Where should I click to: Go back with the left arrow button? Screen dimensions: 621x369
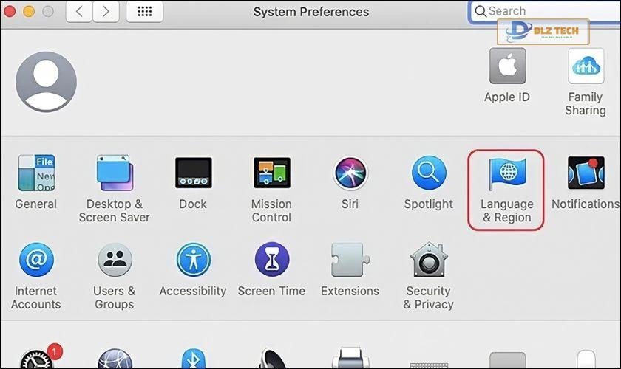click(79, 12)
